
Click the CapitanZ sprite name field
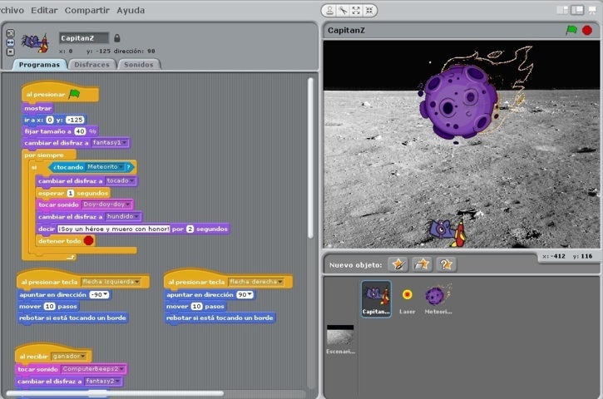tap(83, 38)
